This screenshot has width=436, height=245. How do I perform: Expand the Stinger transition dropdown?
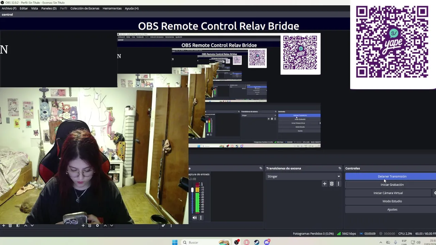[x=339, y=176]
